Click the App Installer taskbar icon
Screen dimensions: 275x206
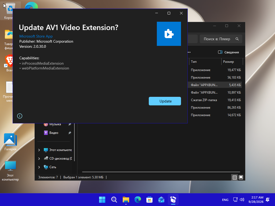pyautogui.click(x=173, y=200)
